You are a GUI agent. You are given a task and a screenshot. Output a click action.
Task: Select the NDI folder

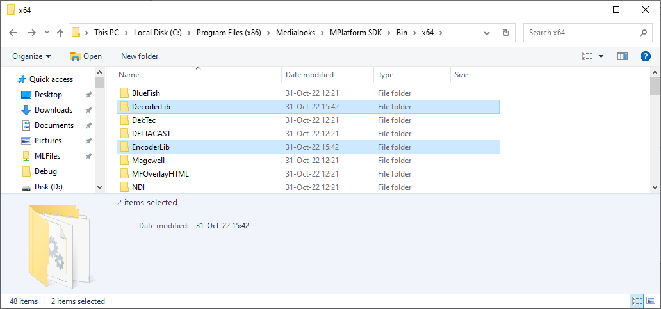[307, 187]
